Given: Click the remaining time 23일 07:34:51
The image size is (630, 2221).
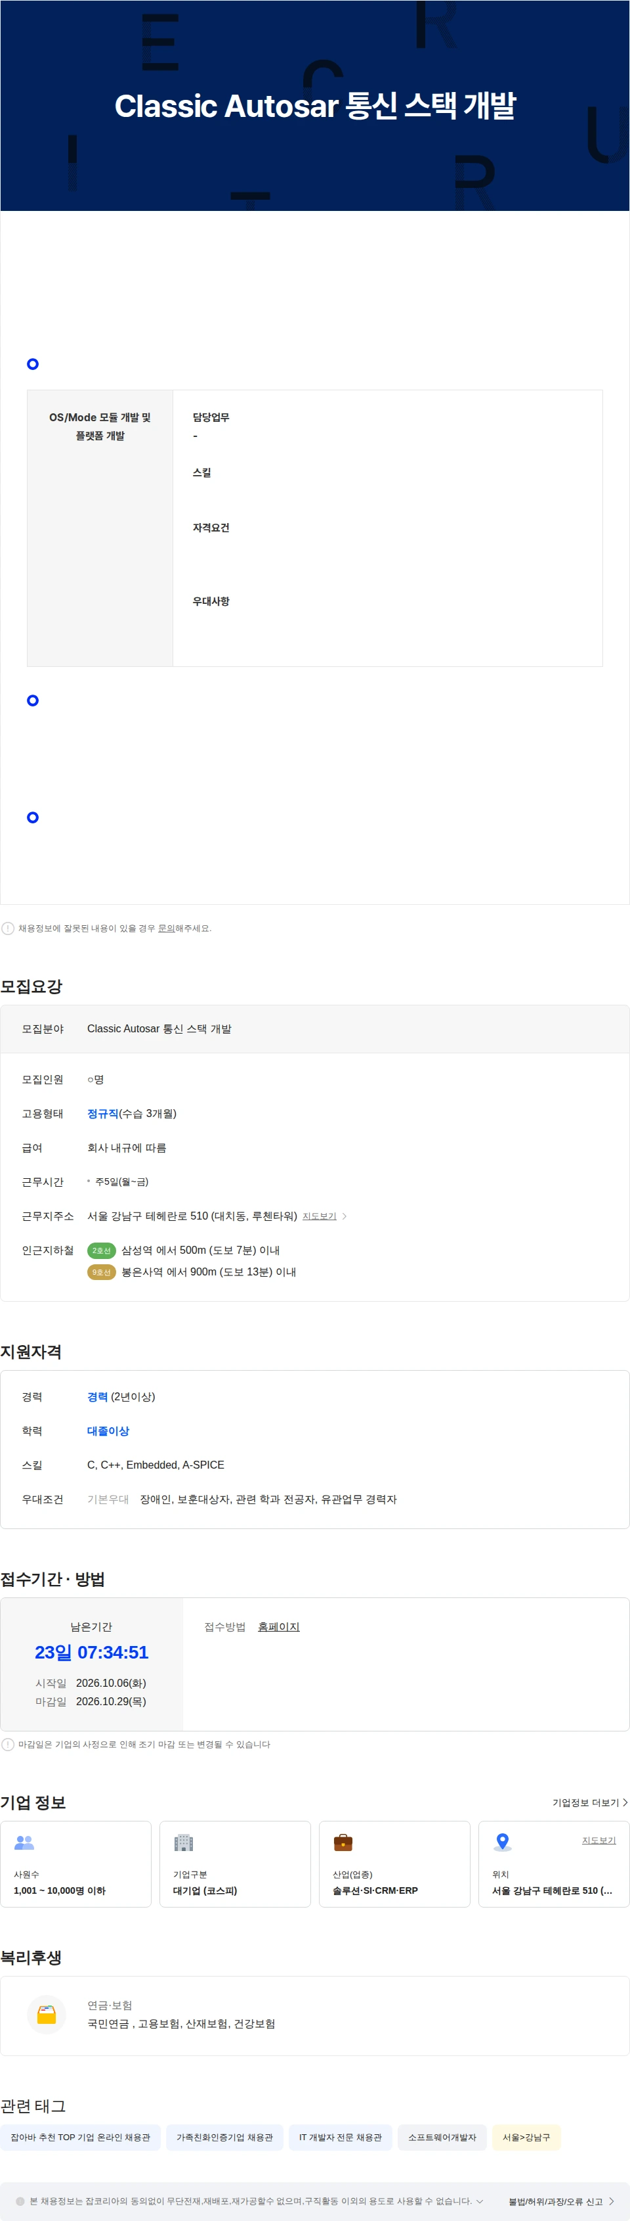Looking at the screenshot, I should pyautogui.click(x=91, y=1652).
